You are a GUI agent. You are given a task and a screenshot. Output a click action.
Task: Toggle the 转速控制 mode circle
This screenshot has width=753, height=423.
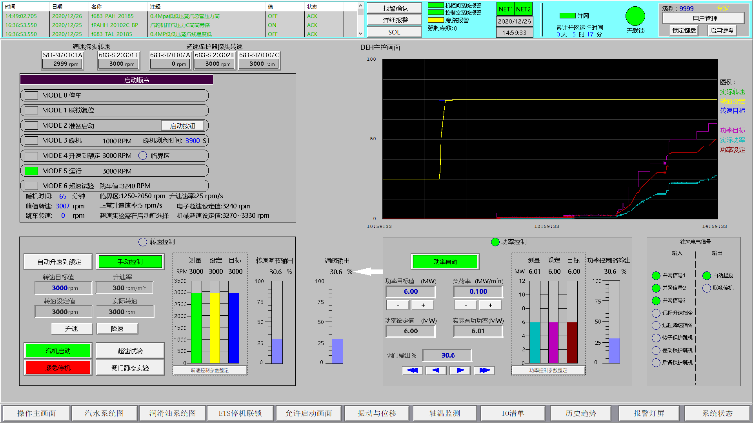pyautogui.click(x=143, y=242)
